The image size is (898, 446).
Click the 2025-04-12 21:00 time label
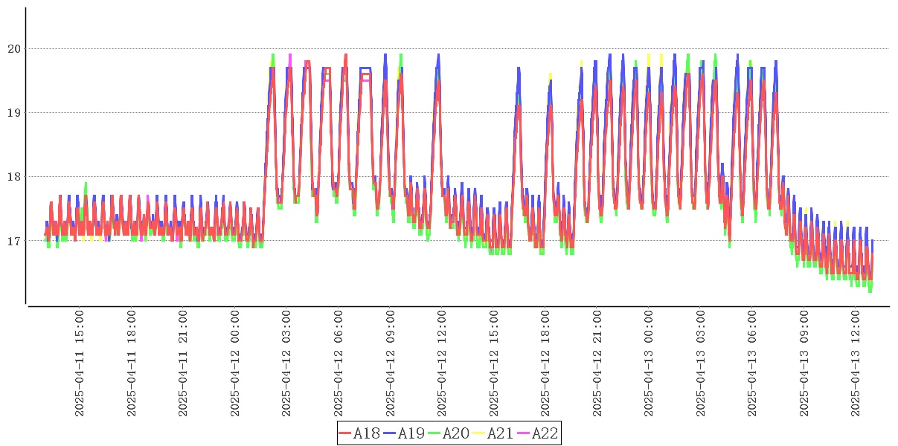pyautogui.click(x=597, y=363)
